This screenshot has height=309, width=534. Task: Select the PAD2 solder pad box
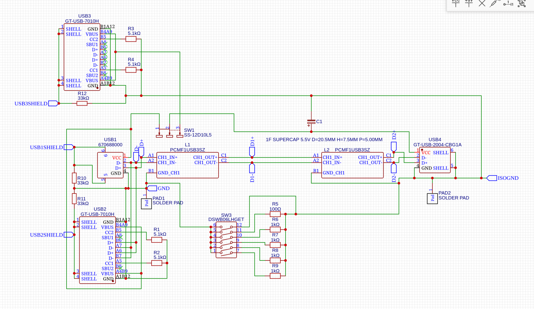coord(432,199)
